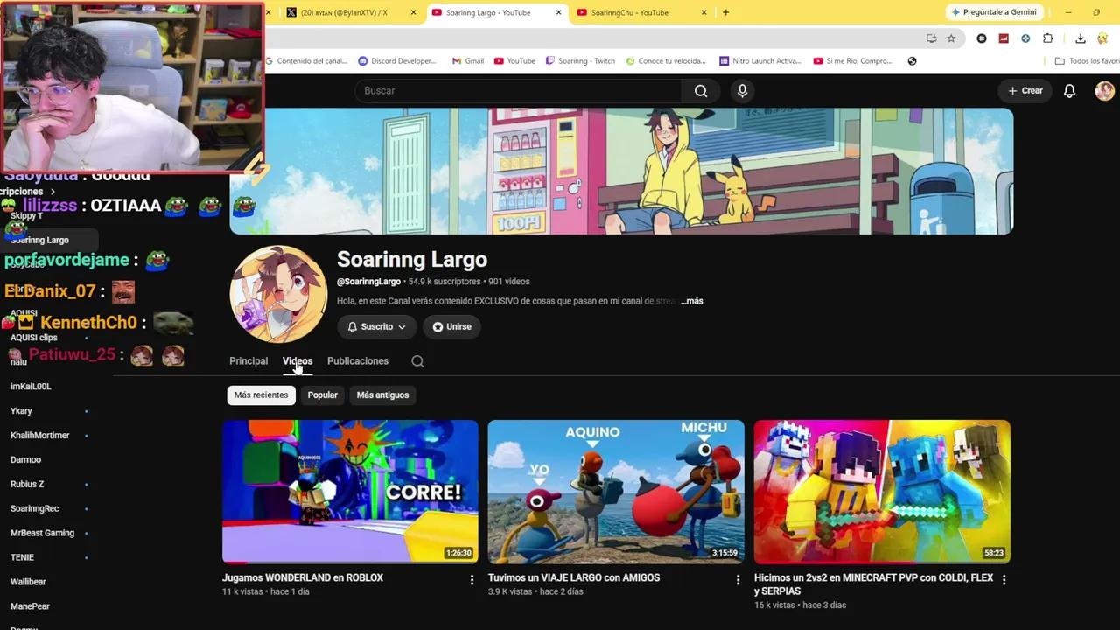
Task: Open the 2vs2 MINECRAFT PVP video title
Action: (873, 584)
